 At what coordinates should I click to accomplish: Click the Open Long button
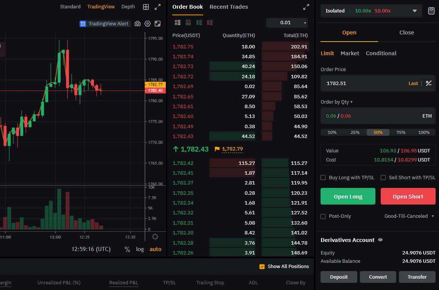coord(348,197)
